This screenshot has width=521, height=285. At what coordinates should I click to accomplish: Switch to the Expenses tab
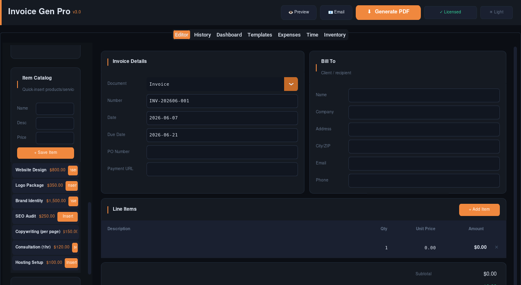(289, 35)
